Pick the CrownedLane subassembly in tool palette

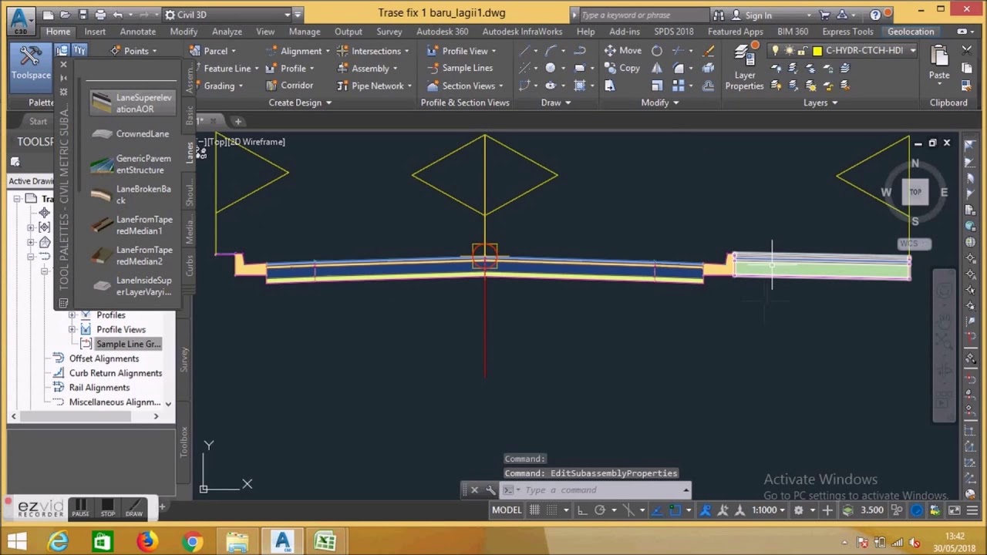(x=131, y=134)
